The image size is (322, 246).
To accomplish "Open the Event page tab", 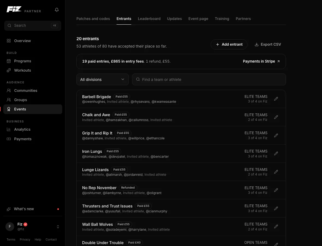I will point(198,19).
